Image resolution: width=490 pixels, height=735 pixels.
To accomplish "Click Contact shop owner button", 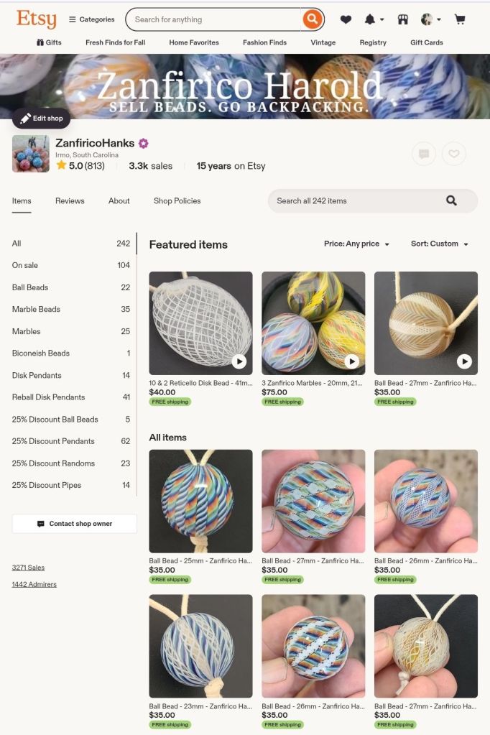I will tap(75, 524).
